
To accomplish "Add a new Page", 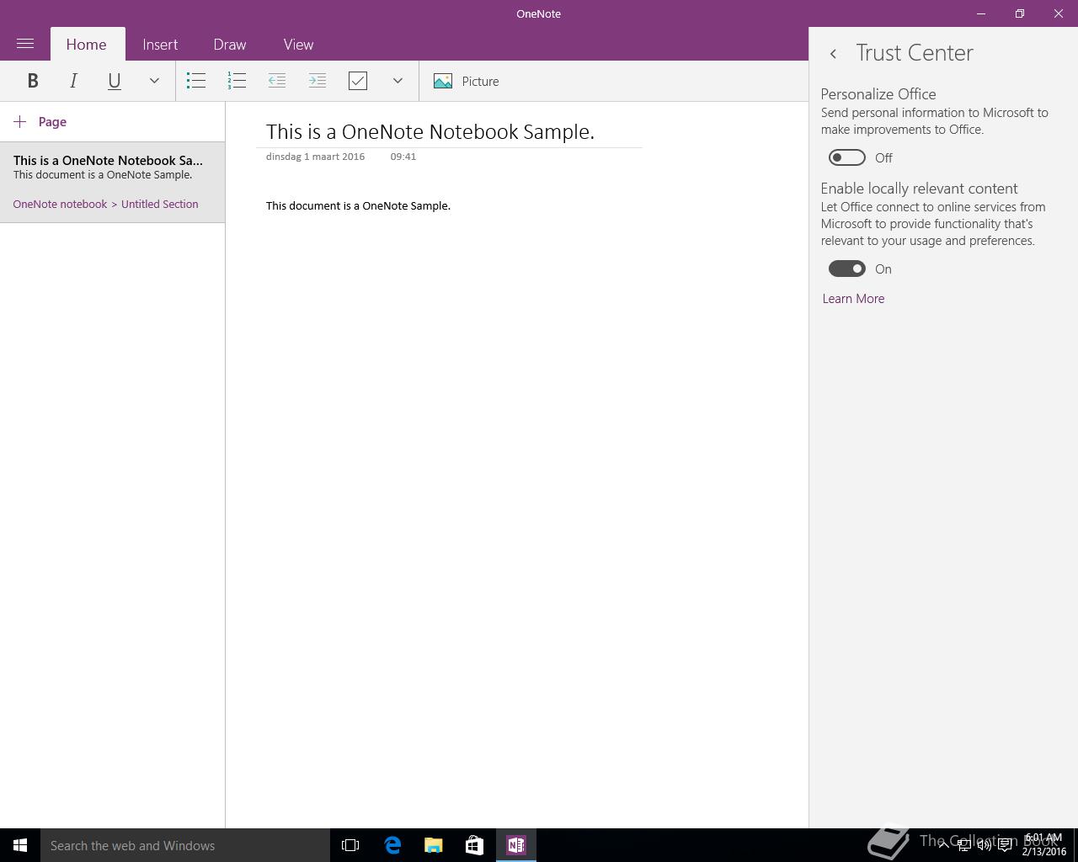I will [x=40, y=122].
